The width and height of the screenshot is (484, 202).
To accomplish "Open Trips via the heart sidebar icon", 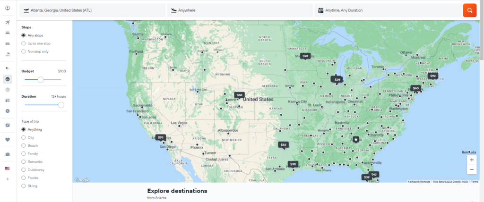I will (8, 139).
